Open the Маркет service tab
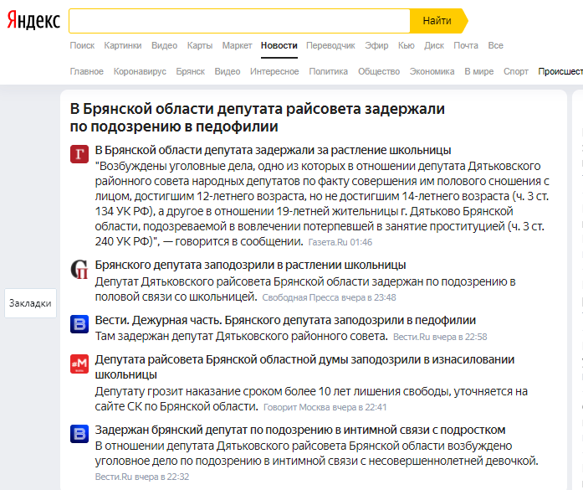The image size is (583, 490). click(238, 45)
